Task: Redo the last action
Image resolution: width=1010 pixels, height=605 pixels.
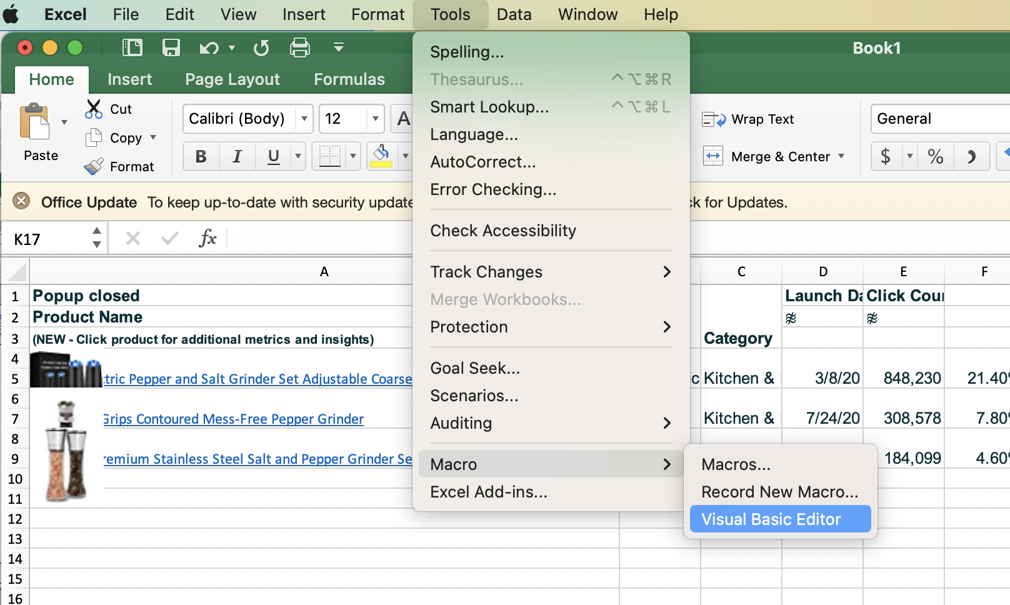Action: [x=261, y=47]
